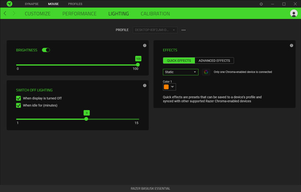Viewport: 301px width, 192px height.
Task: Click the SWITCH OFF LIGHTING heading
Action: coord(34,90)
